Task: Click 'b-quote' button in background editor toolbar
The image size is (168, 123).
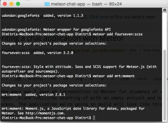Action: [36, 79]
